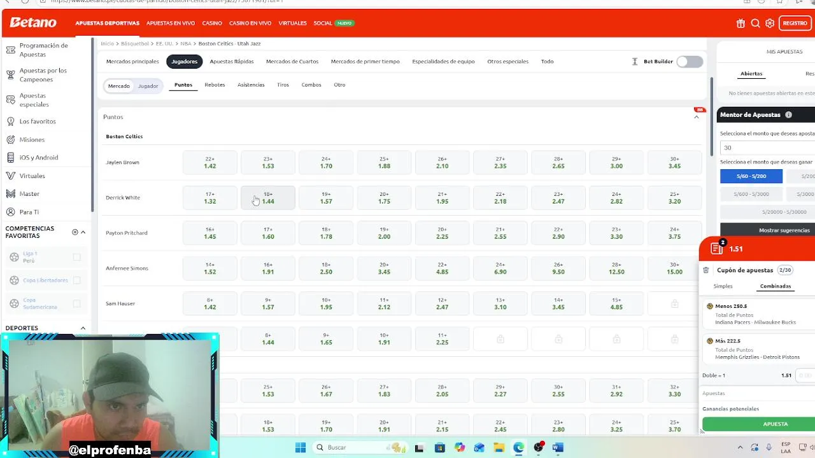Click the trash icon in Cupón de apuestas
This screenshot has width=815, height=458.
706,270
